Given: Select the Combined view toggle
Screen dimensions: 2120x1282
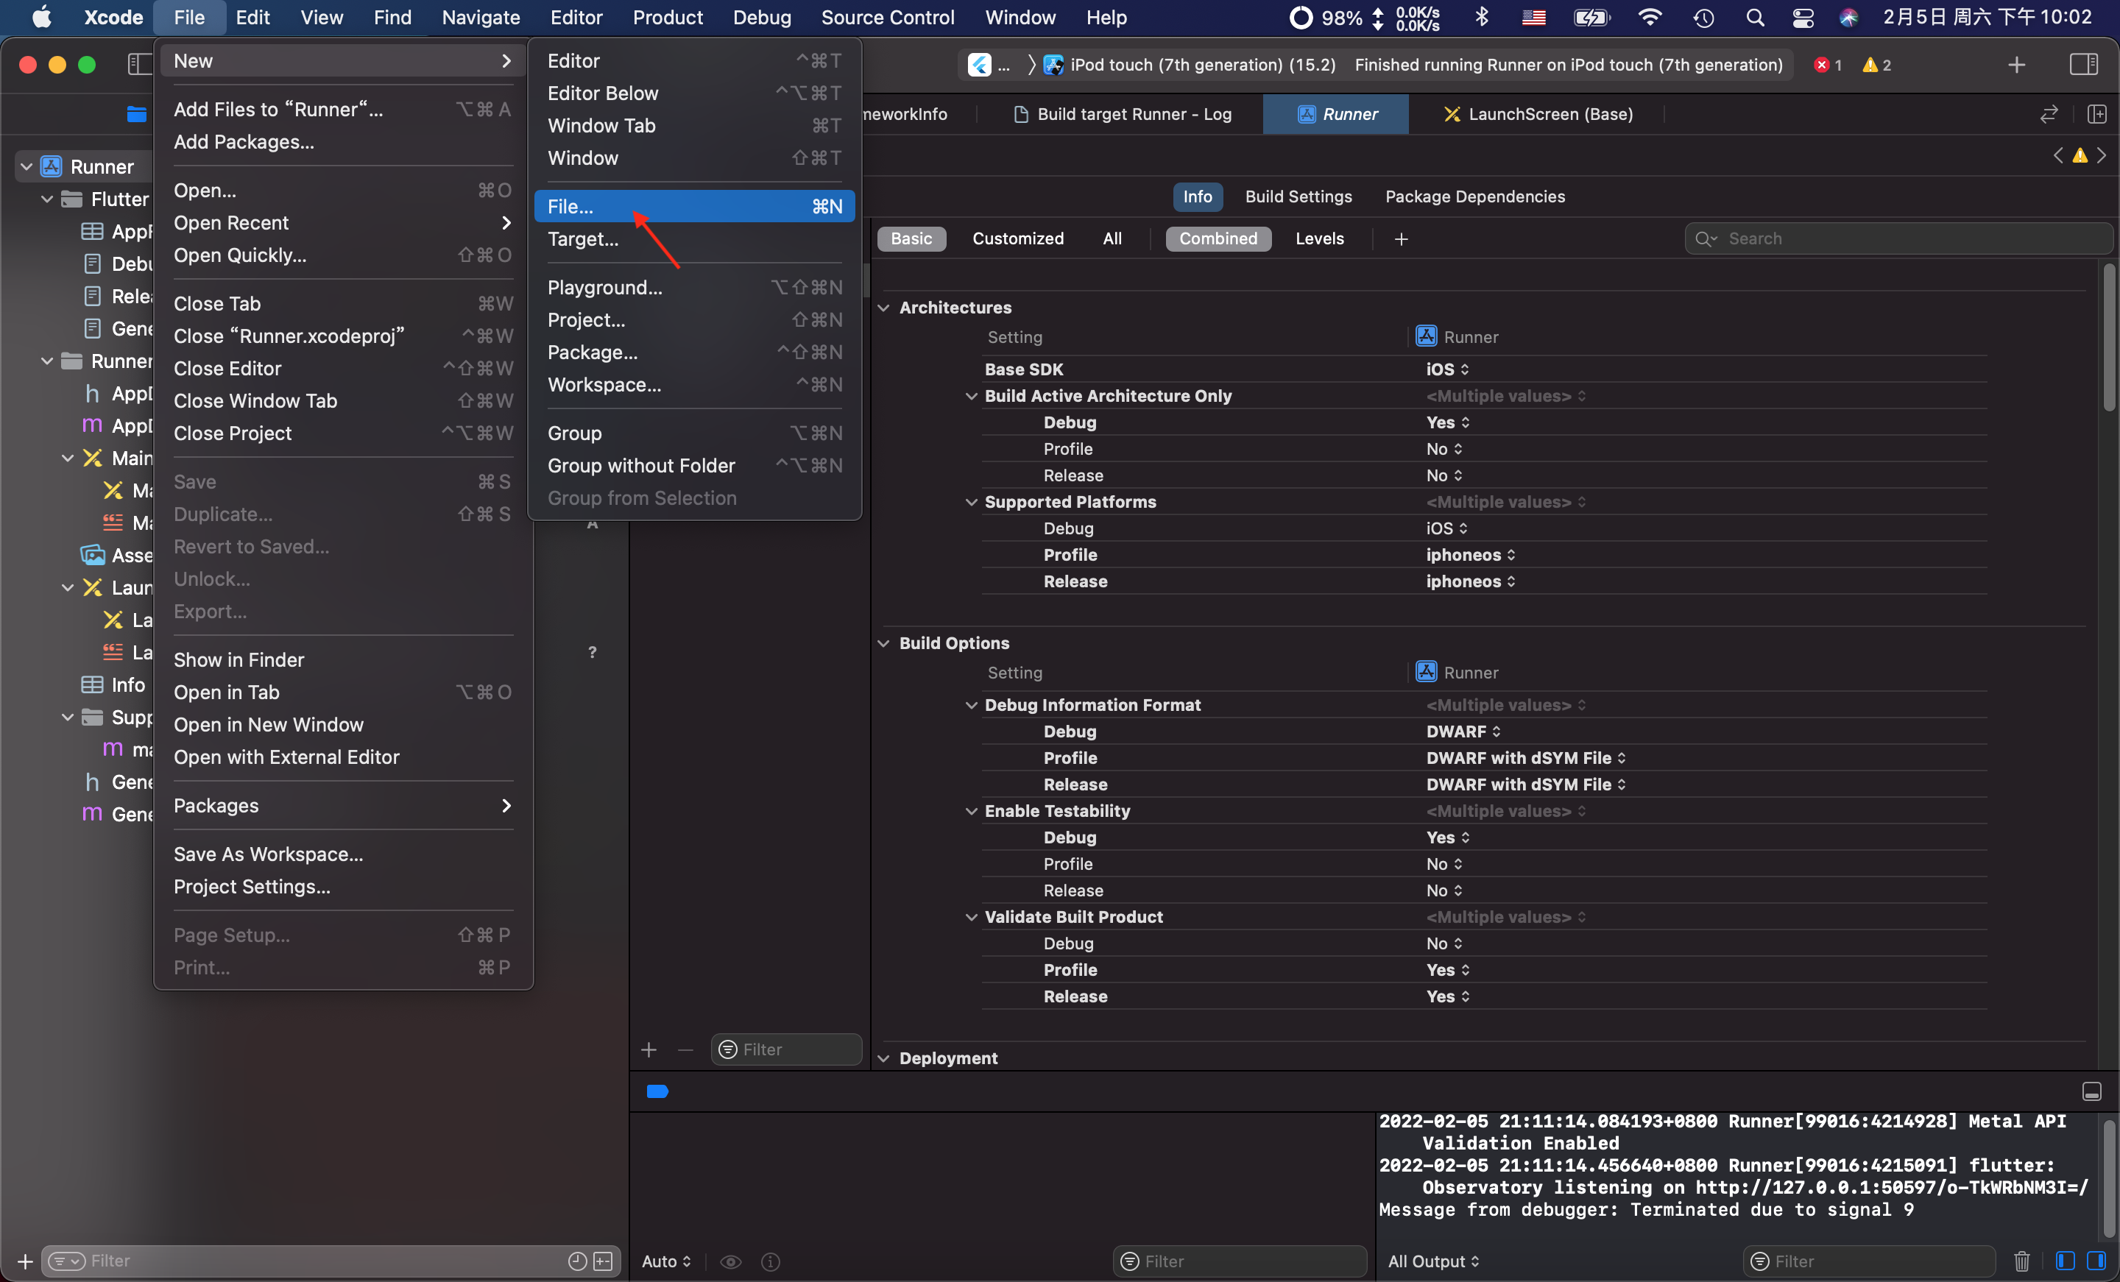Looking at the screenshot, I should [1218, 238].
